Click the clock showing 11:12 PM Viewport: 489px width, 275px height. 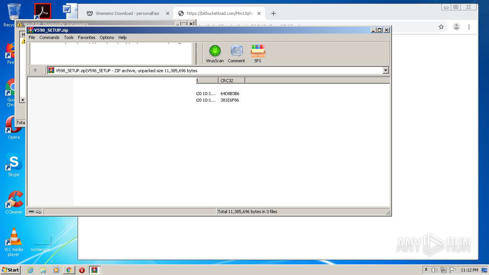[470, 270]
